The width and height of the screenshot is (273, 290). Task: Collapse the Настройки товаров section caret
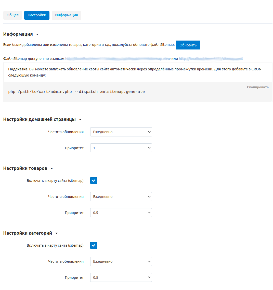[x=52, y=169]
